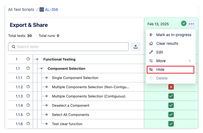Click the AL-356 issue icon in breadcrumb
Image resolution: width=203 pixels, height=133 pixels.
(42, 9)
